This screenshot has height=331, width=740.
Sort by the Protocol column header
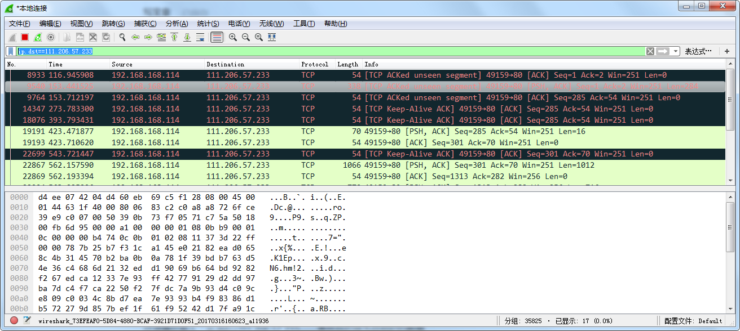pos(317,64)
